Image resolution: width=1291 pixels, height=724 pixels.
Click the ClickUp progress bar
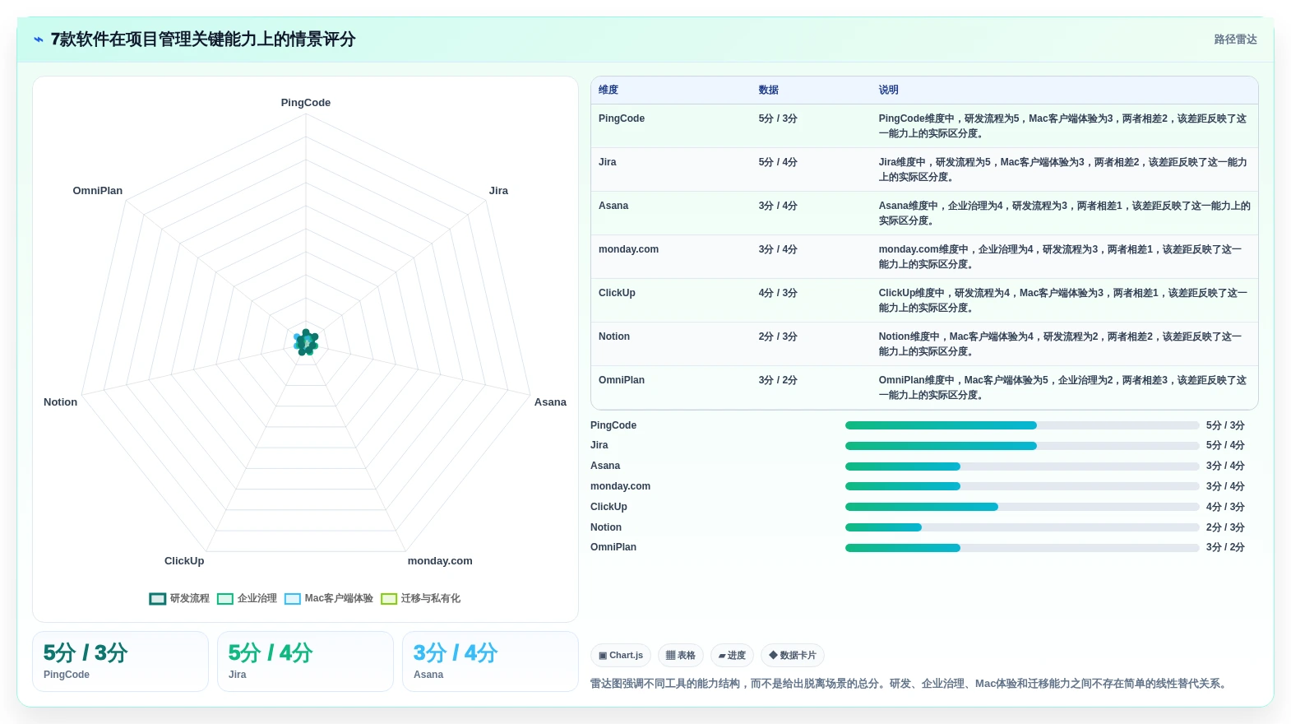click(1022, 507)
